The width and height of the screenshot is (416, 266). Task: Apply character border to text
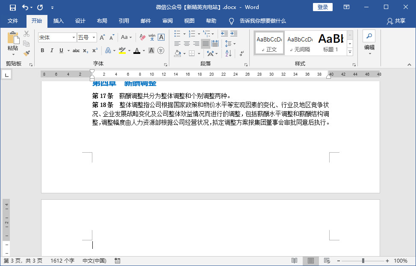[x=161, y=37]
